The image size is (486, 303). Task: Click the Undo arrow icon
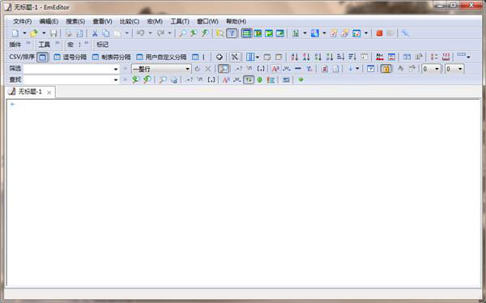point(140,33)
